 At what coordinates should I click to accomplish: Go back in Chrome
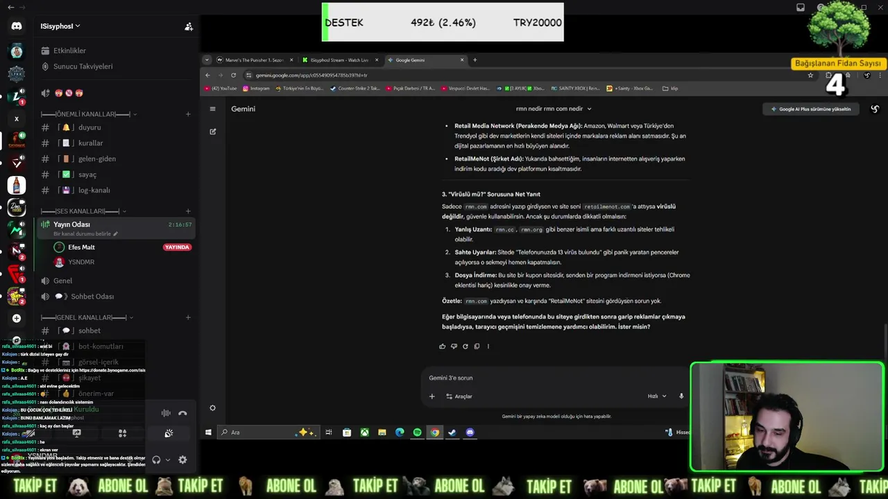coord(207,75)
